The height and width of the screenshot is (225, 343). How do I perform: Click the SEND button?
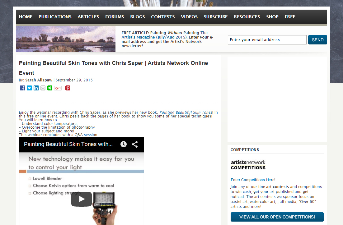[x=317, y=40]
